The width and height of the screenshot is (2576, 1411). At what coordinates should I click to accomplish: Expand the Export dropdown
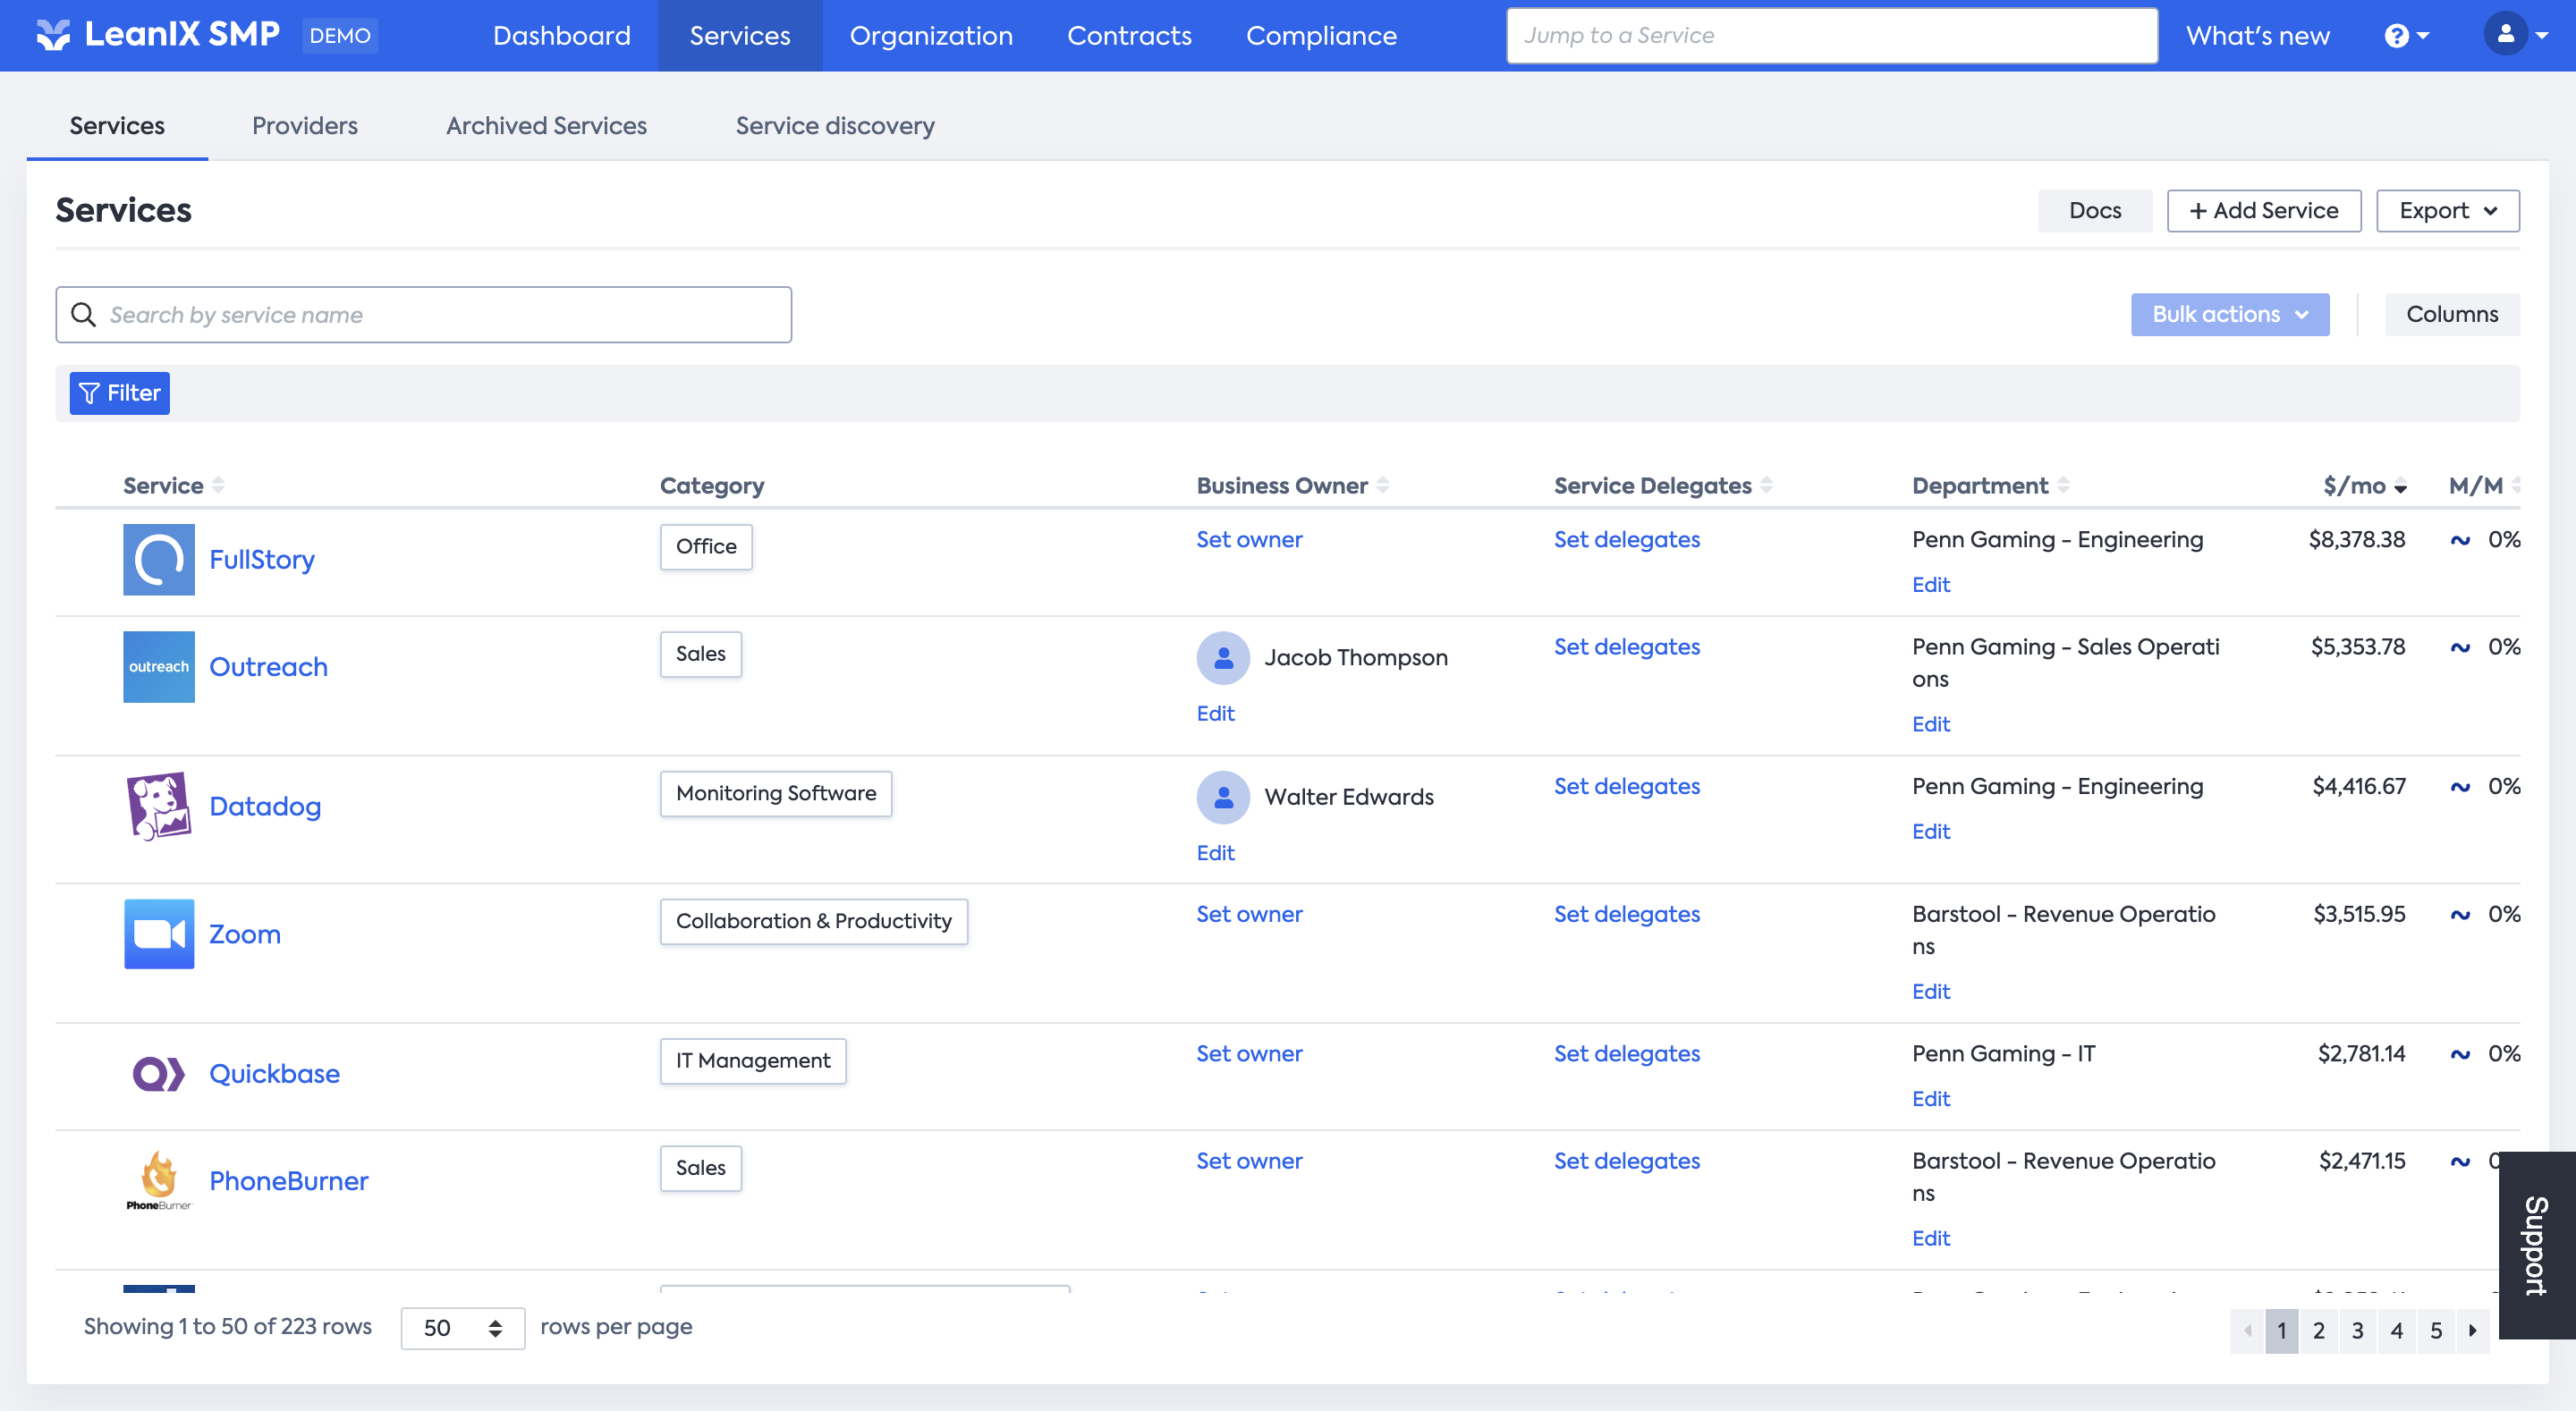point(2446,211)
